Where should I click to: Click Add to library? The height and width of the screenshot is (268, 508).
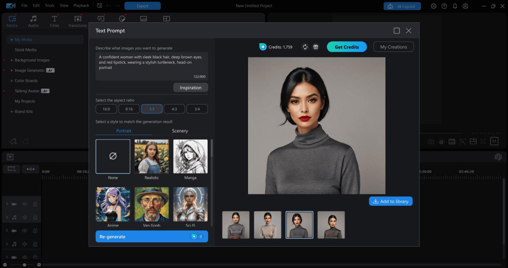391,201
